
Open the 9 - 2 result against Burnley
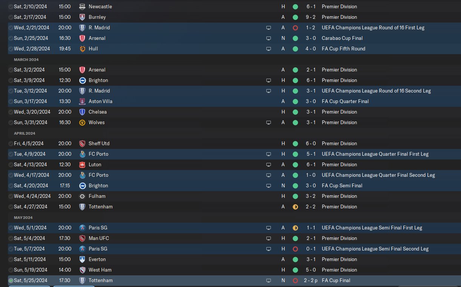click(x=310, y=17)
